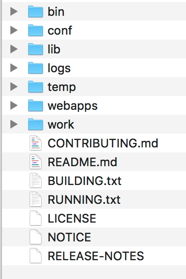Select the NOTICE file name

click(69, 237)
